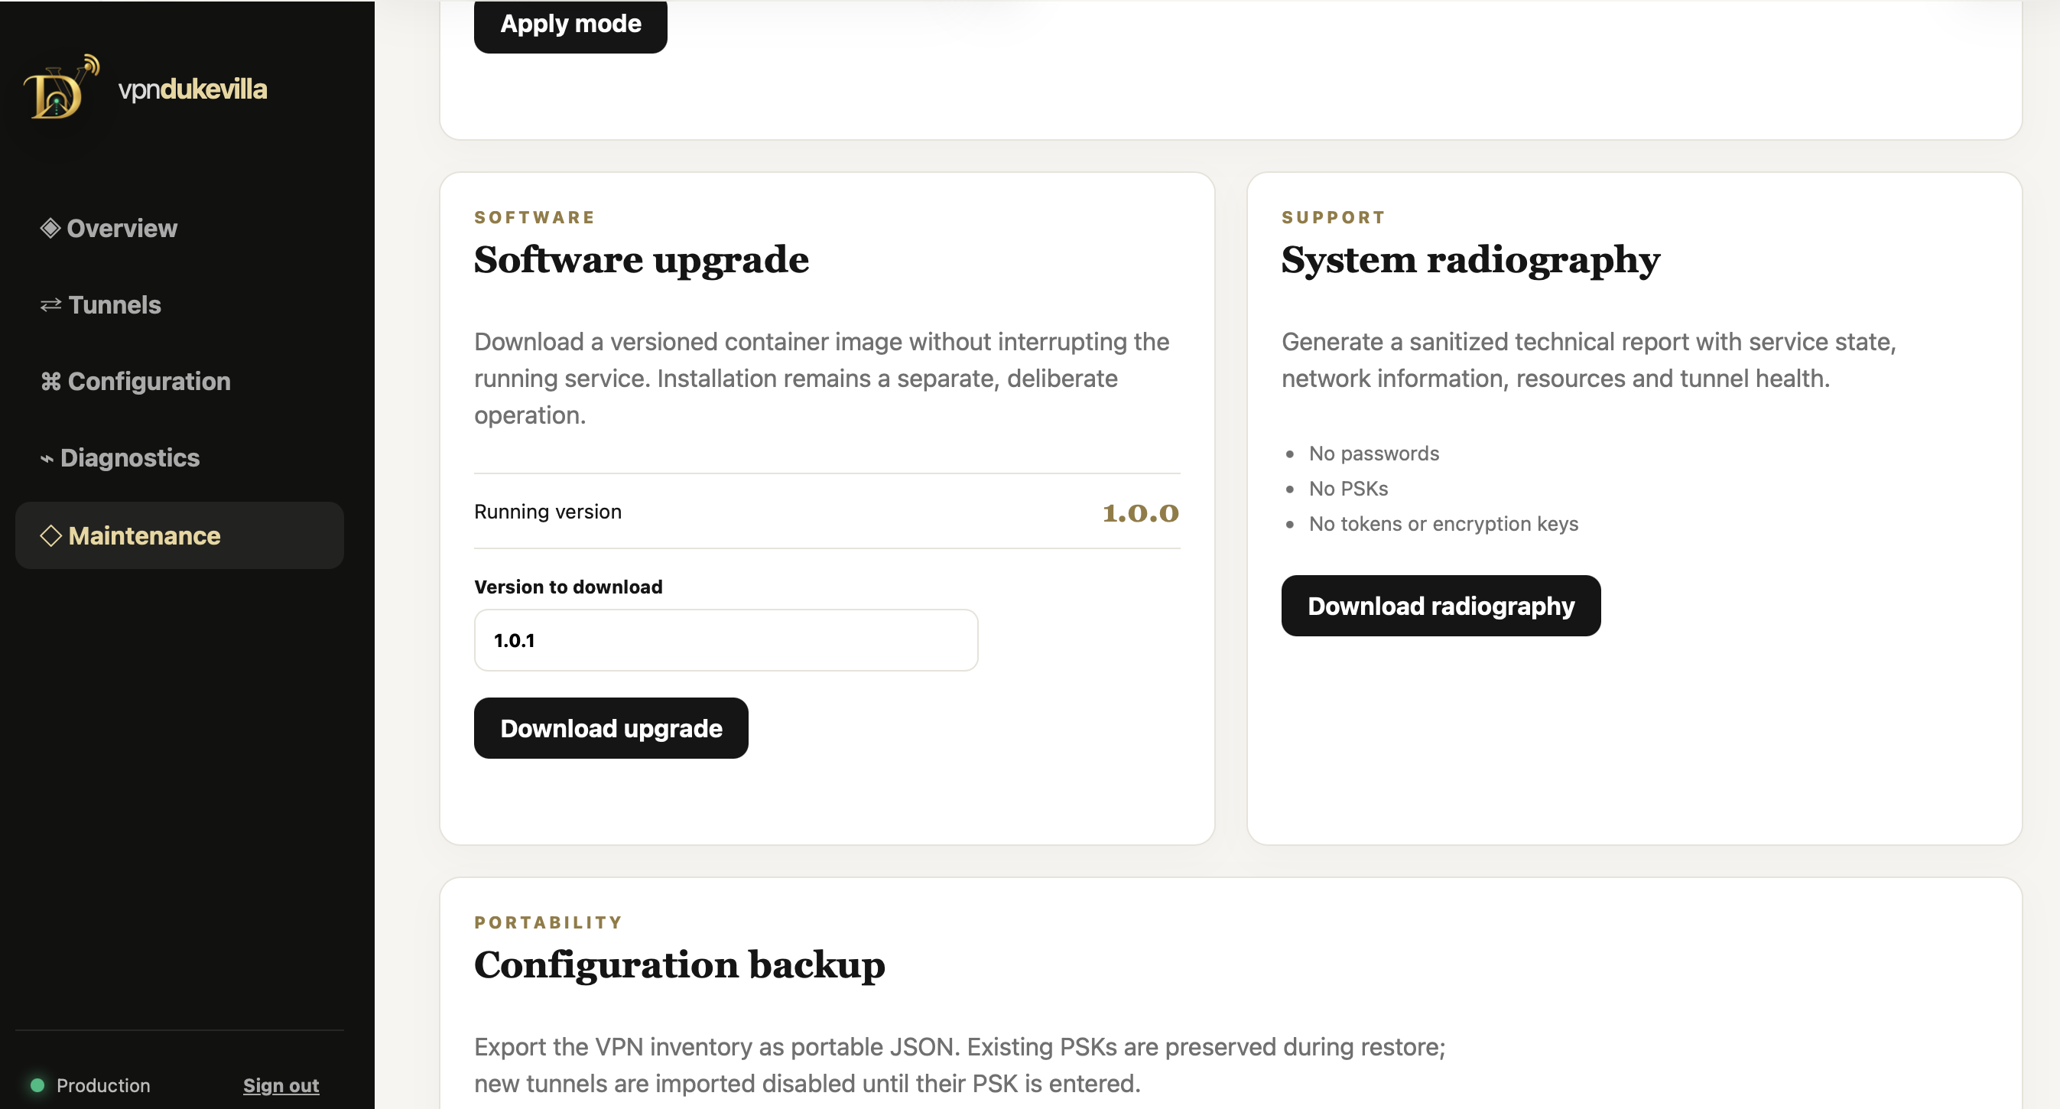2060x1109 pixels.
Task: Click the System radiography heading
Action: [1470, 260]
